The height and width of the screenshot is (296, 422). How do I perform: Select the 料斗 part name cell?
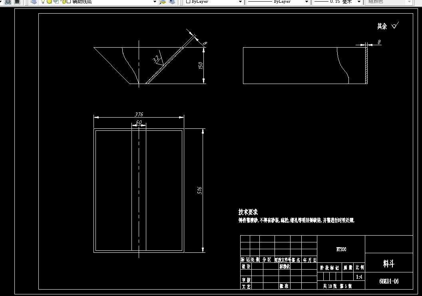(x=388, y=264)
